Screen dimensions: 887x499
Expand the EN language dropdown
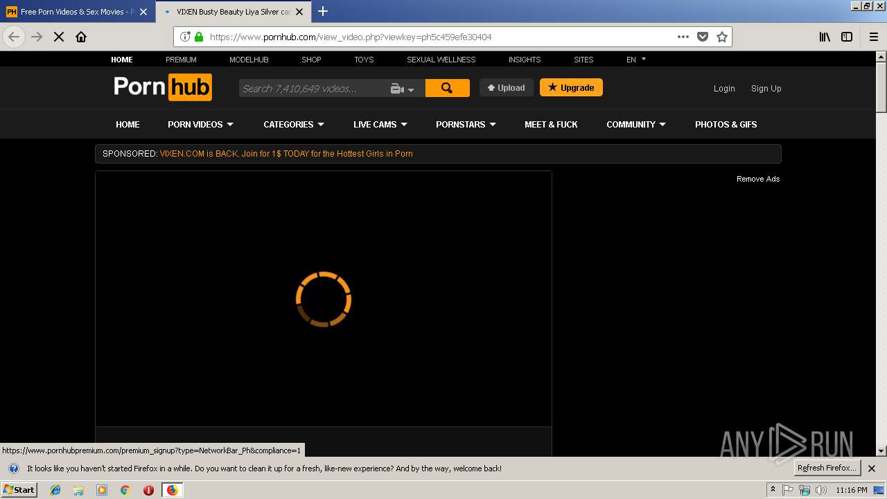click(x=636, y=60)
